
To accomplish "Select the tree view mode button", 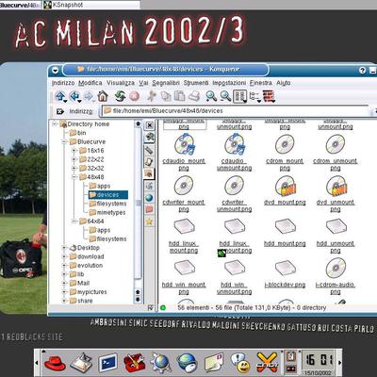I will (254, 96).
